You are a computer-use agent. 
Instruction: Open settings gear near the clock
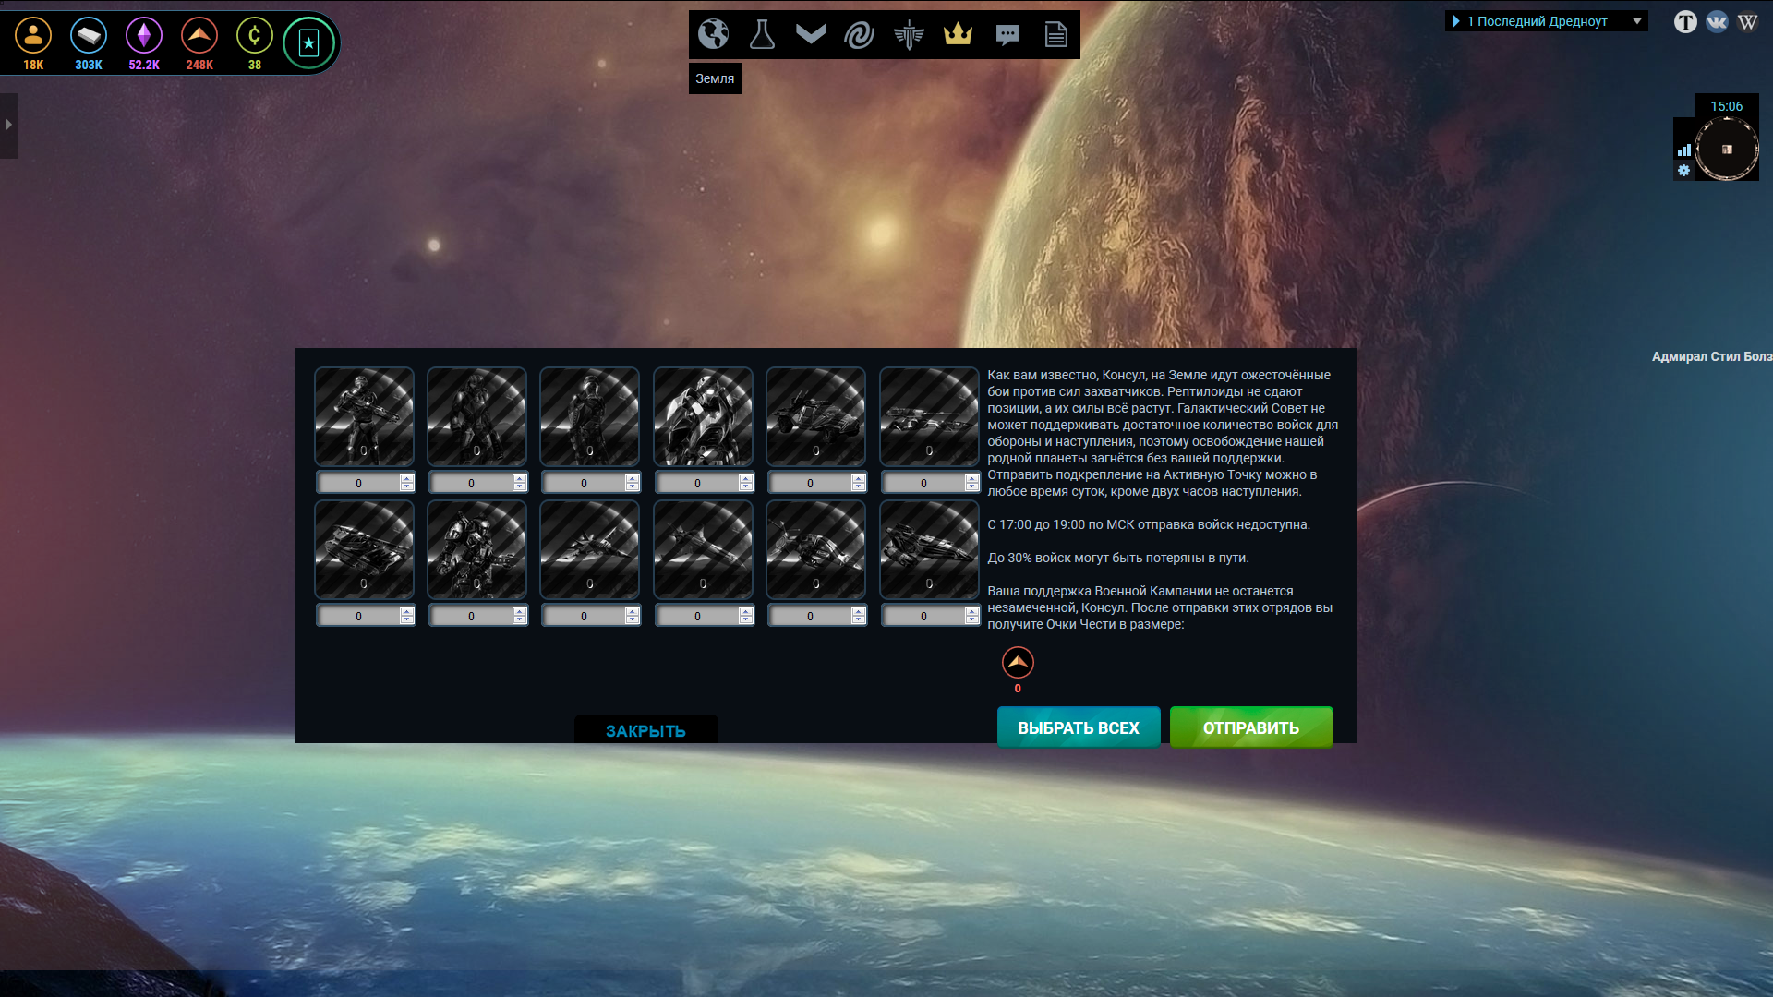[x=1683, y=171]
